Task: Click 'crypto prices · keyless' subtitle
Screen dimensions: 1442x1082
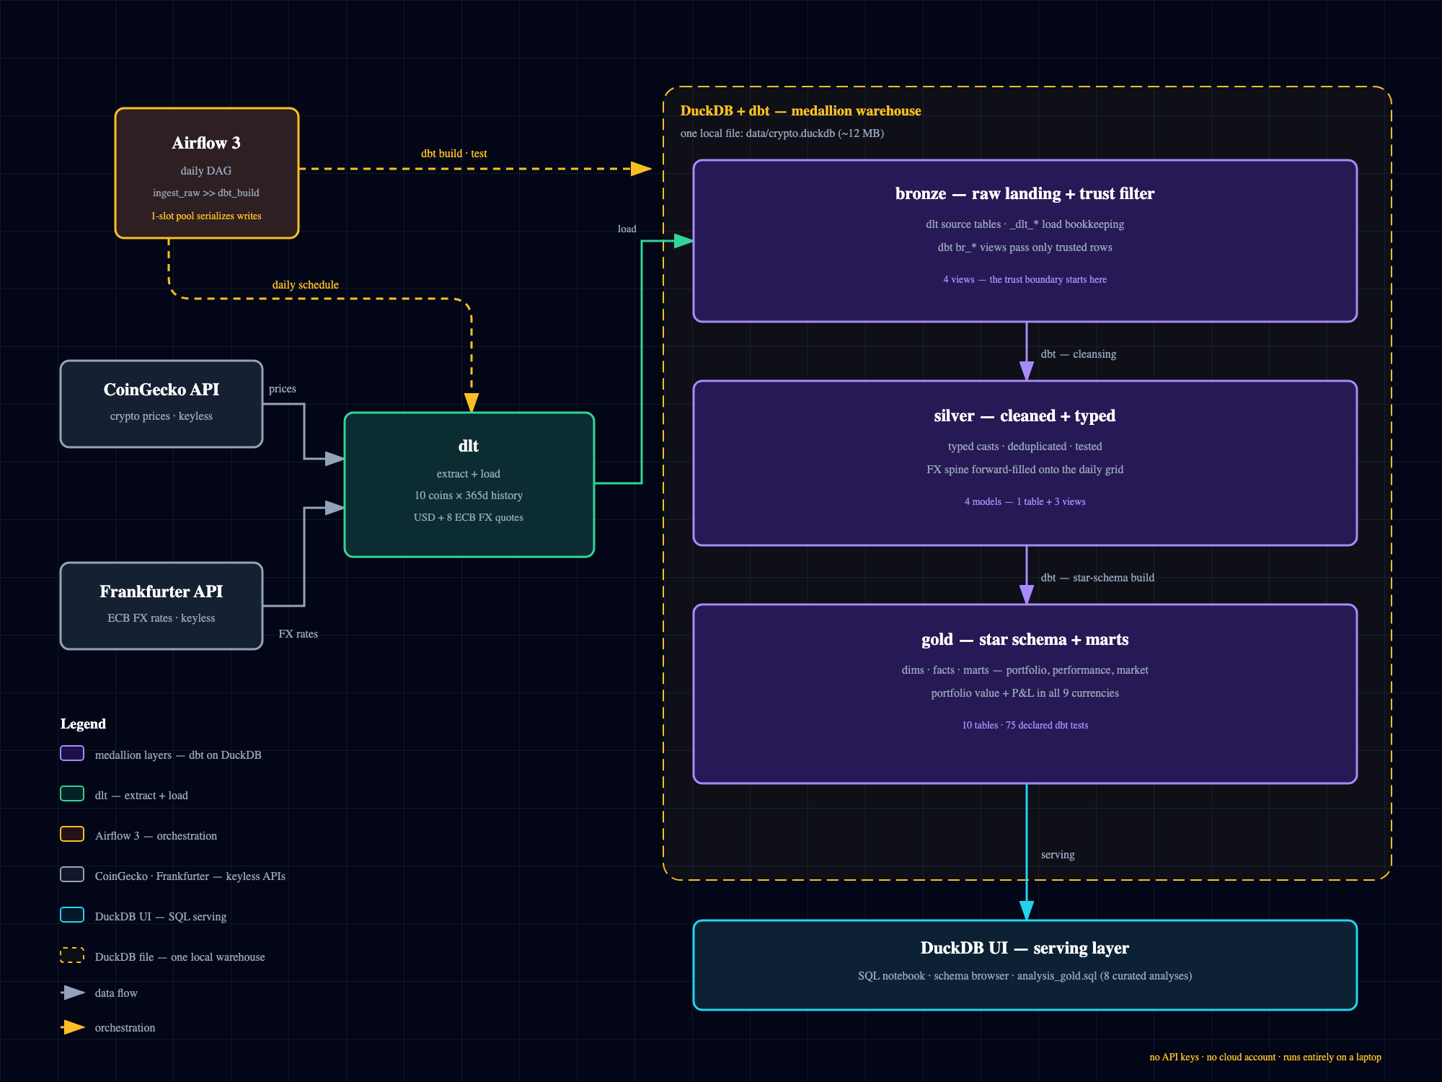Action: coord(162,416)
